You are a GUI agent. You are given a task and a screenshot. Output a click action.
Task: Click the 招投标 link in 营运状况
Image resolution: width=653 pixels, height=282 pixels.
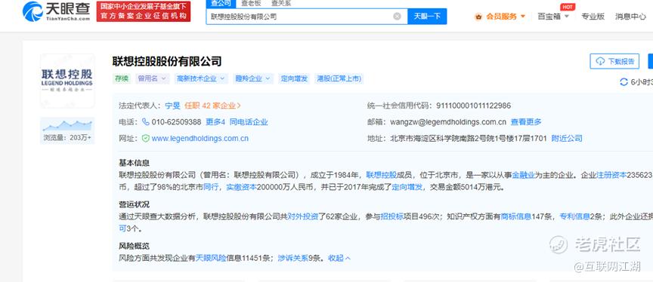[392, 216]
